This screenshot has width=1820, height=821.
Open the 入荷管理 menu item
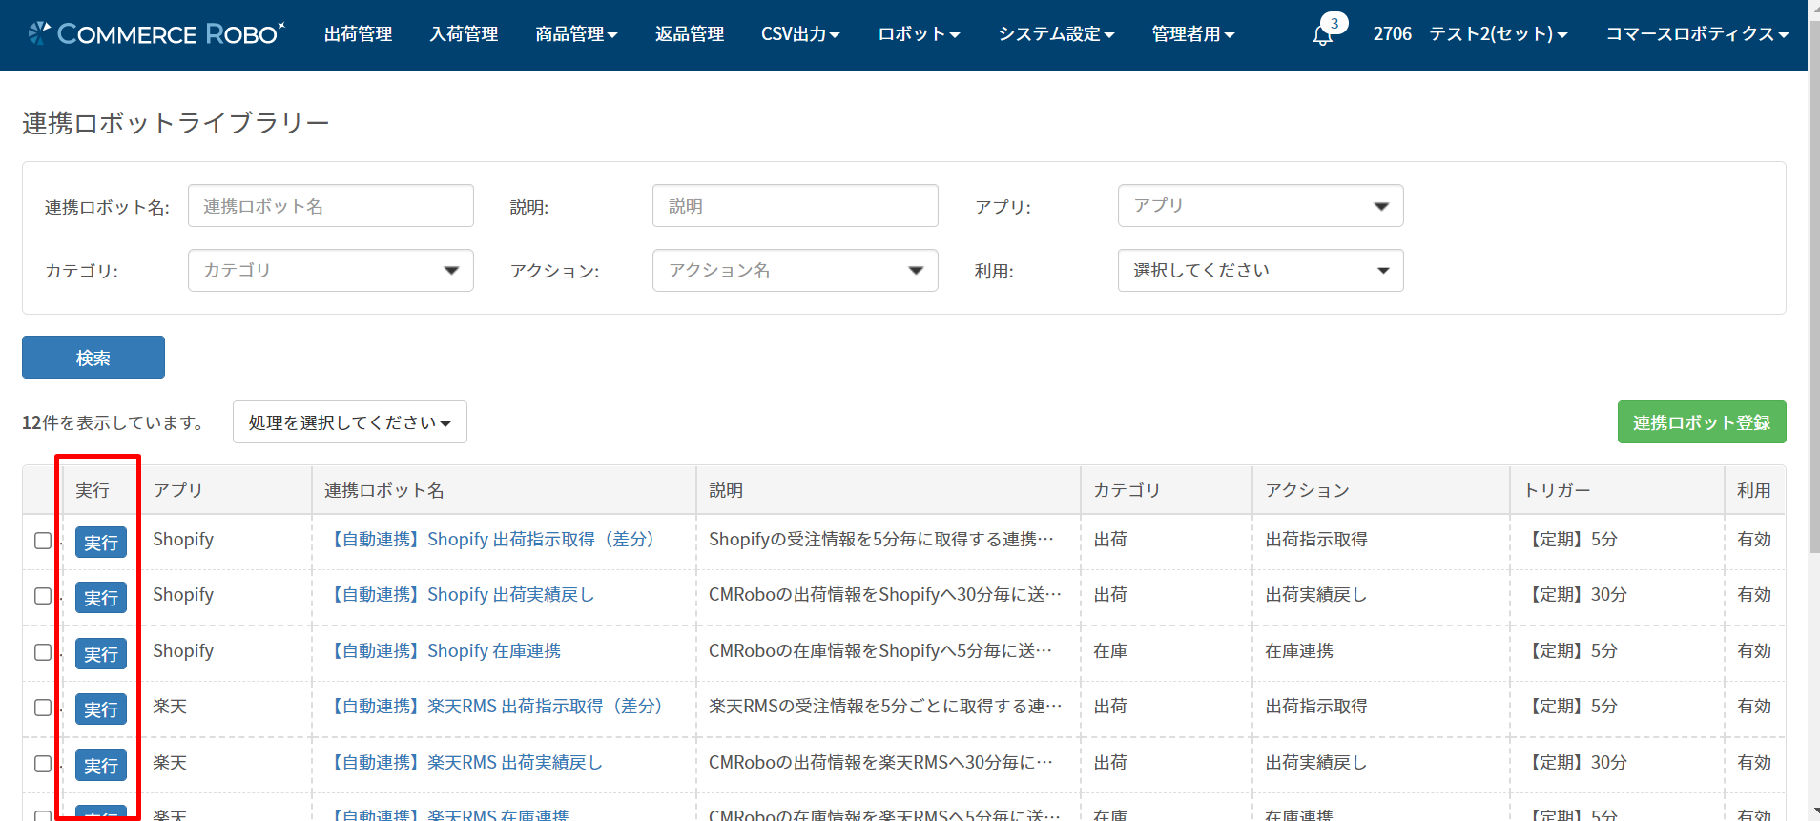click(464, 34)
